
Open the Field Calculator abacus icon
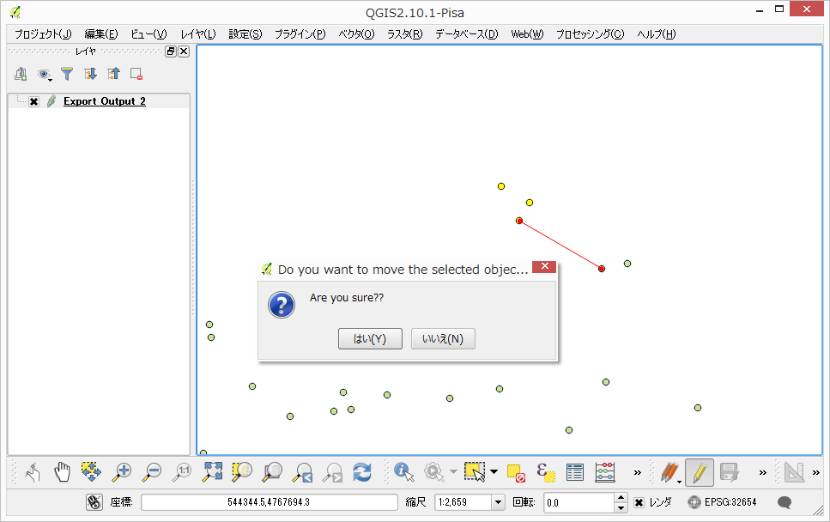605,471
